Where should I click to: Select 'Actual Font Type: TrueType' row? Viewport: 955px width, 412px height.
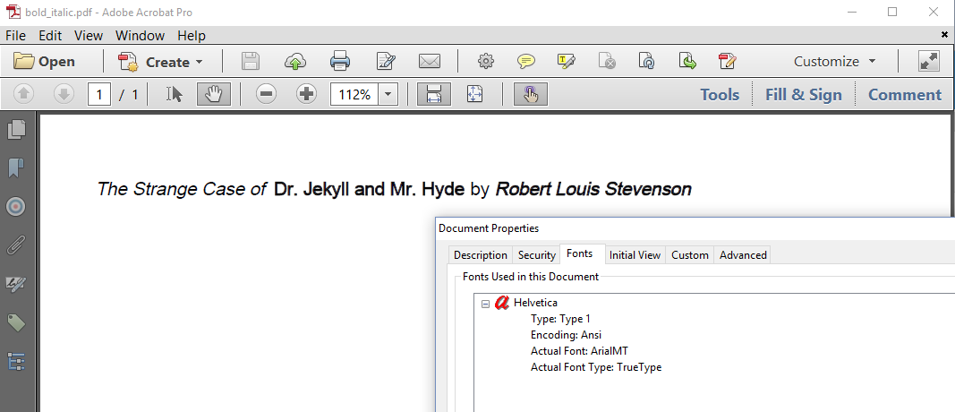[596, 367]
